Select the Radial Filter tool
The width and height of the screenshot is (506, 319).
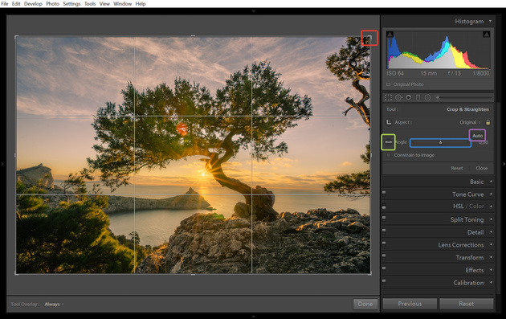[x=427, y=97]
